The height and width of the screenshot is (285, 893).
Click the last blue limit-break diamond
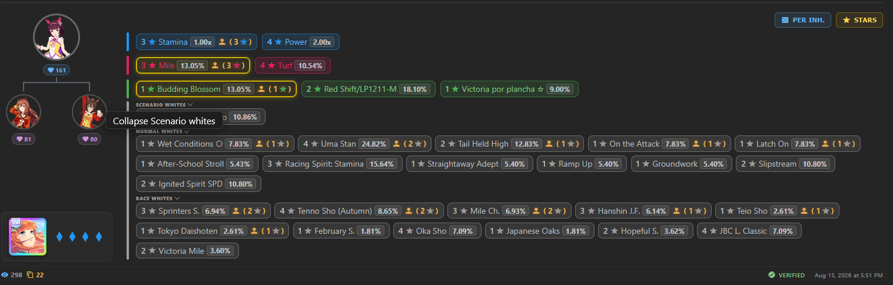click(99, 237)
